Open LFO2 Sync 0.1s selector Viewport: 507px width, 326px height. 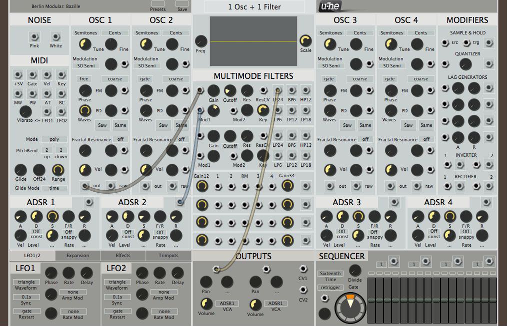[x=117, y=297]
